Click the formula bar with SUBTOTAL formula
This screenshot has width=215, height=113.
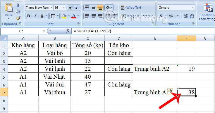(x=143, y=31)
